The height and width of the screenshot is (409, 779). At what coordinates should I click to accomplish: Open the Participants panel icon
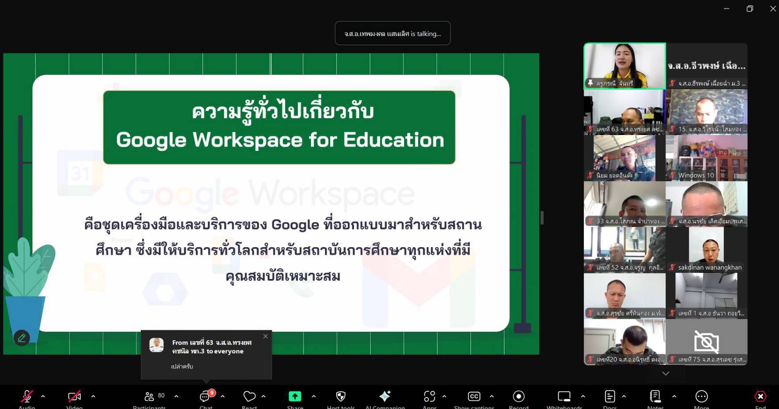tap(150, 396)
